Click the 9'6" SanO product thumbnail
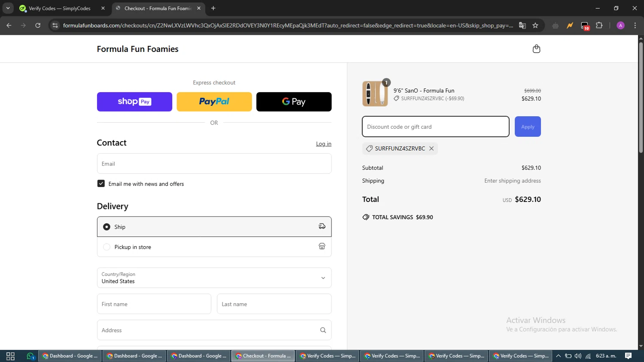The width and height of the screenshot is (644, 362). pyautogui.click(x=375, y=94)
